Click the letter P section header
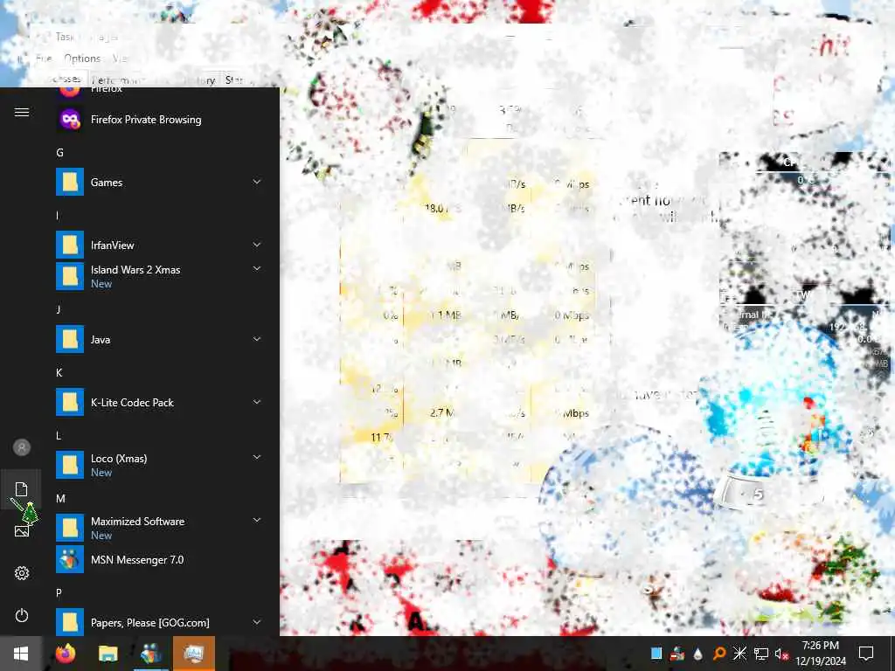 (x=59, y=593)
